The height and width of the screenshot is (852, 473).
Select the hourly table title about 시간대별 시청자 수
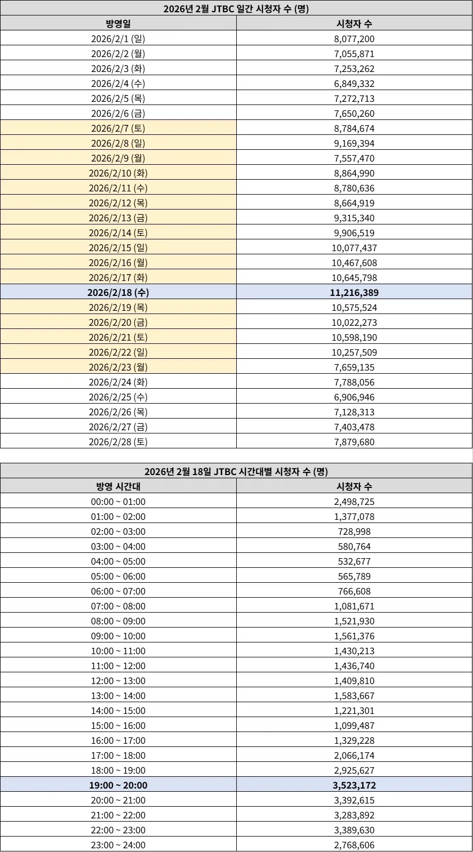click(236, 471)
